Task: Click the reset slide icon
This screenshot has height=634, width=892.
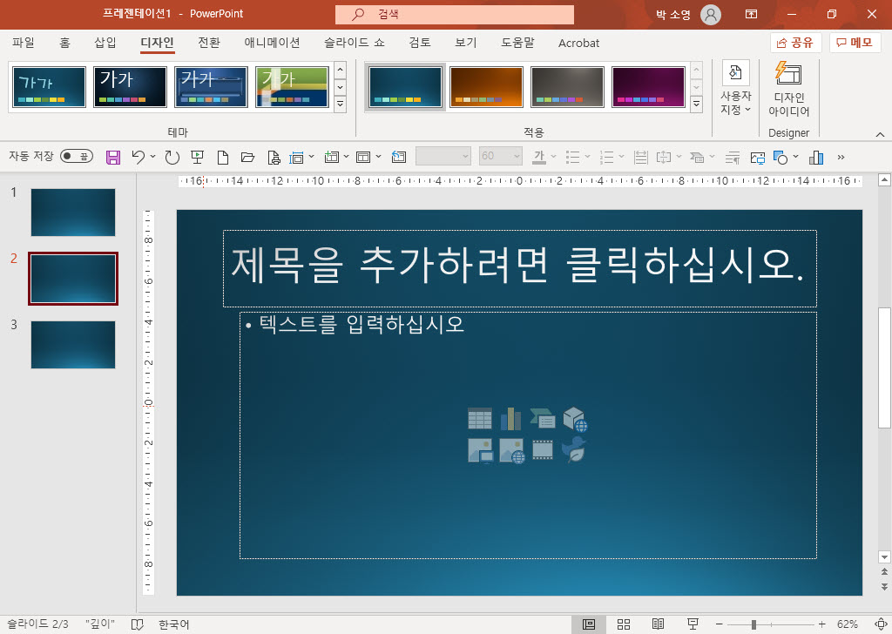Action: tap(399, 157)
